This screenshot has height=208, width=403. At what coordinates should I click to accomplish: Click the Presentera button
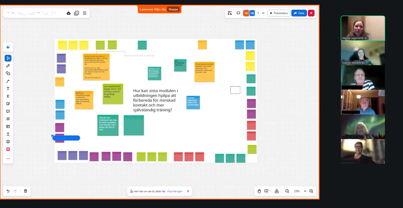279,13
